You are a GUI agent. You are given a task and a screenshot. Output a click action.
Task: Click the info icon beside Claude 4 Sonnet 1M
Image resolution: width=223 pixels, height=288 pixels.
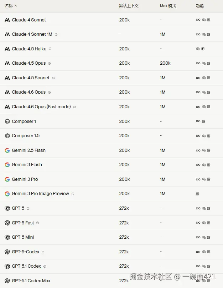[56, 35]
